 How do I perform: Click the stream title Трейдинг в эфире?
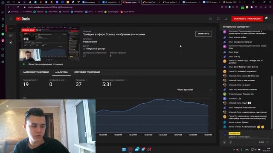(114, 34)
